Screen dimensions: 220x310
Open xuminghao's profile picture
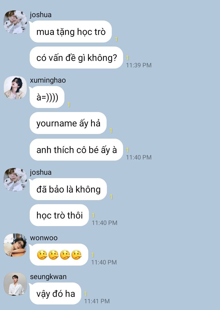pyautogui.click(x=15, y=88)
